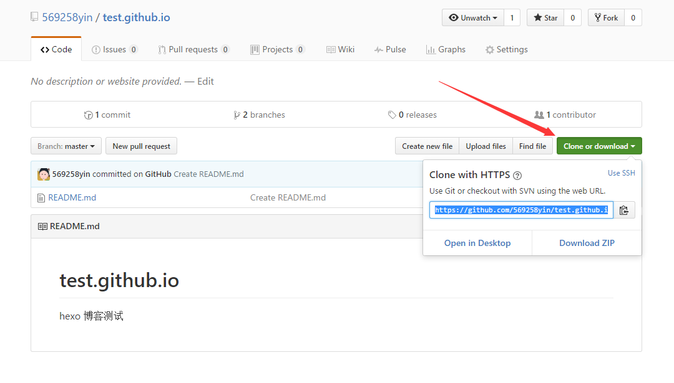Image resolution: width=674 pixels, height=383 pixels.
Task: Open 0 releases tag link
Action: (x=412, y=115)
